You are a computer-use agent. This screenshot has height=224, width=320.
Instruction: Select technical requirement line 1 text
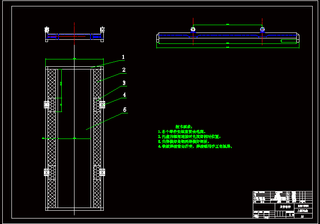[182, 132]
